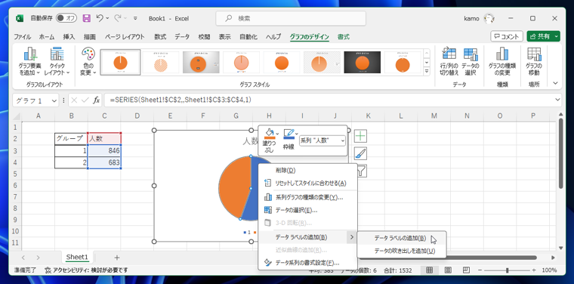Toggle the AutoSave (自動保存) switch
The image size is (574, 284).
click(66, 18)
